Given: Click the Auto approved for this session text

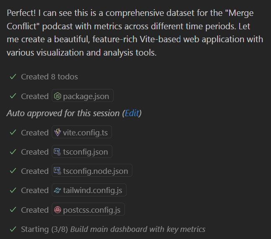Looking at the screenshot, I should (x=63, y=113).
